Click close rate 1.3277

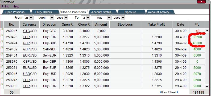[x=85, y=37]
